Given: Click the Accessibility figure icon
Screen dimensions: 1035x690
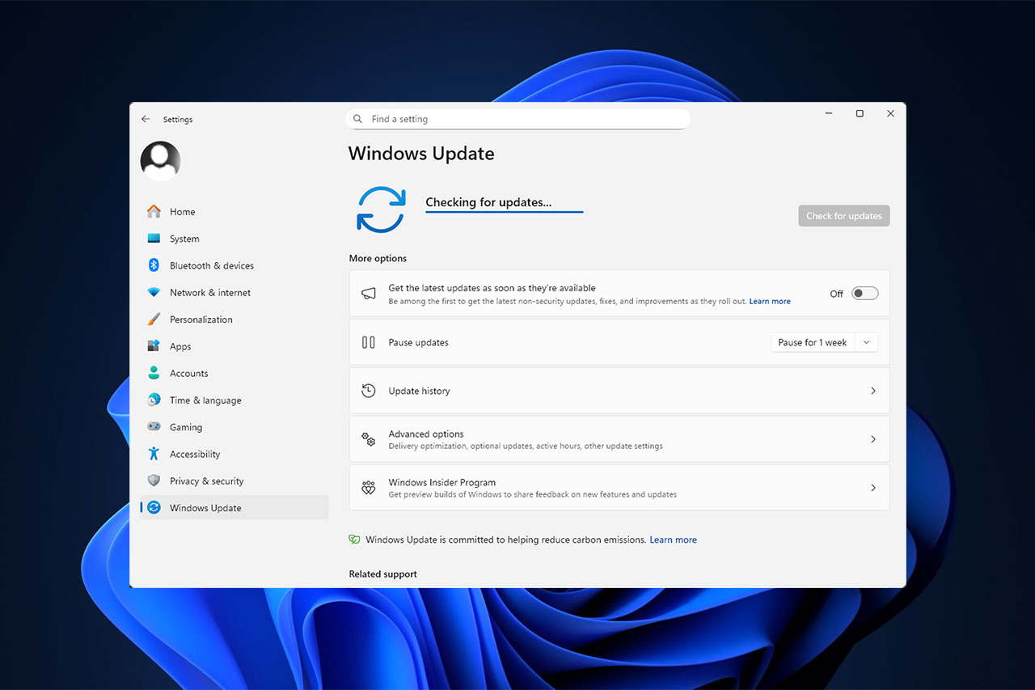Looking at the screenshot, I should click(x=154, y=454).
